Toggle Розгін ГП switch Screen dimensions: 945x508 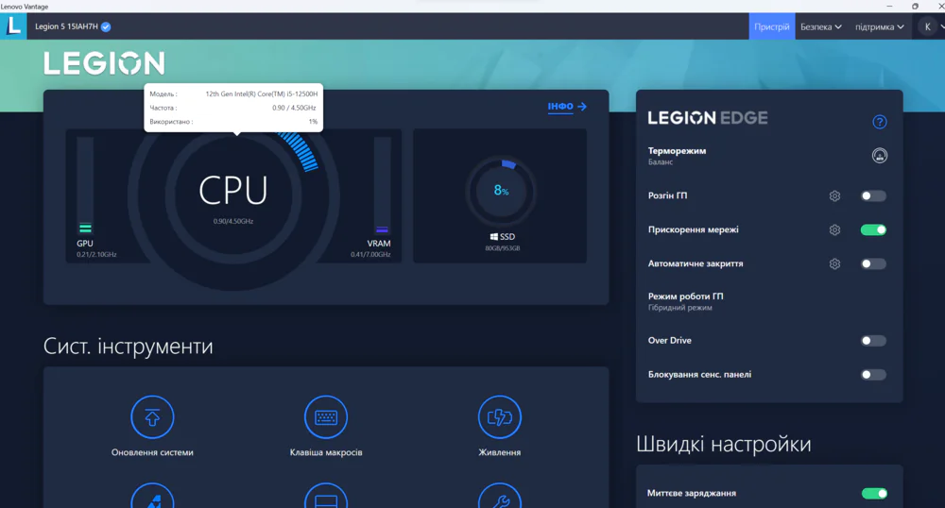tap(873, 195)
